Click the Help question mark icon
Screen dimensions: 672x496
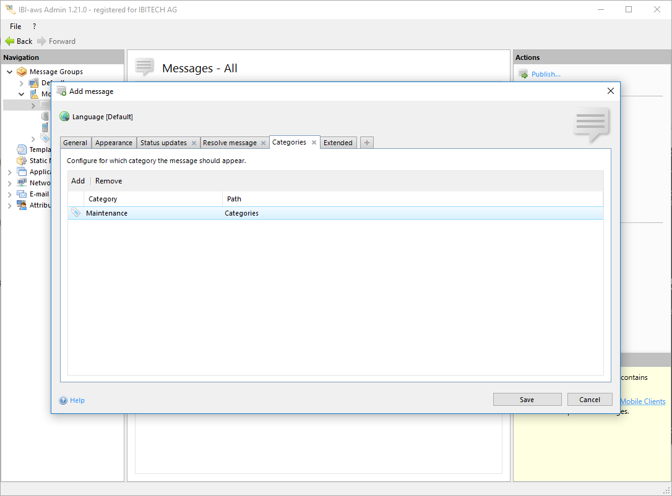tap(63, 400)
